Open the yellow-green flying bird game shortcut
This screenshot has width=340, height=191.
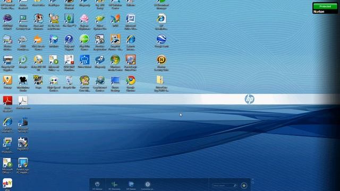point(100,19)
